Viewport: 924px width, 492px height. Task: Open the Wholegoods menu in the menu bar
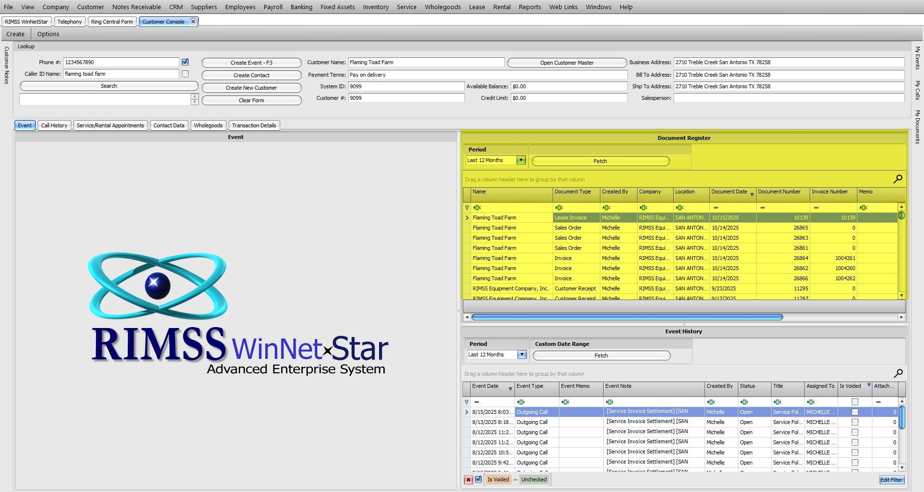[443, 7]
